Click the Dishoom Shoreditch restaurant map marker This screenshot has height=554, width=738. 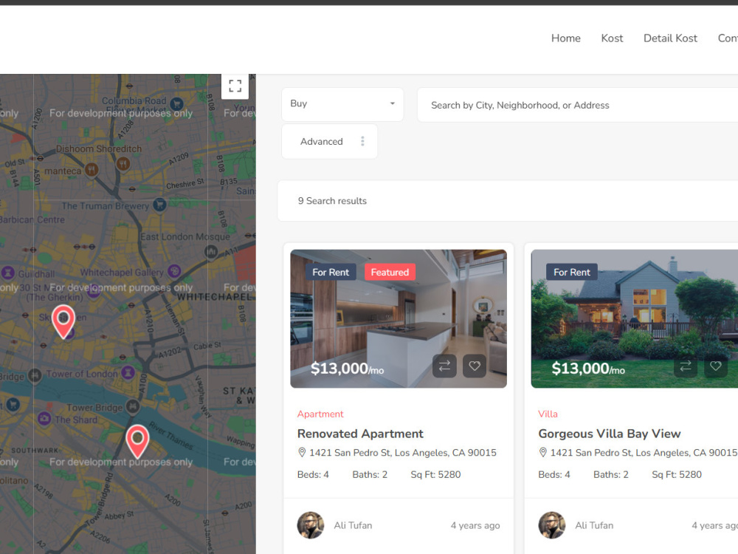(x=123, y=163)
